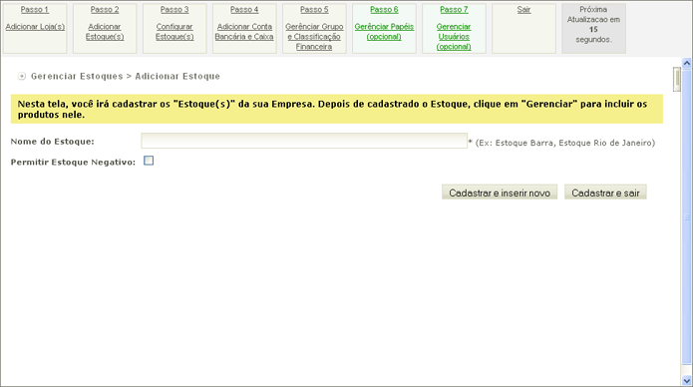Open Passo 5 Gerenciar Grupo e Classificação Financeira
Screen dimensions: 693x387
pos(314,29)
